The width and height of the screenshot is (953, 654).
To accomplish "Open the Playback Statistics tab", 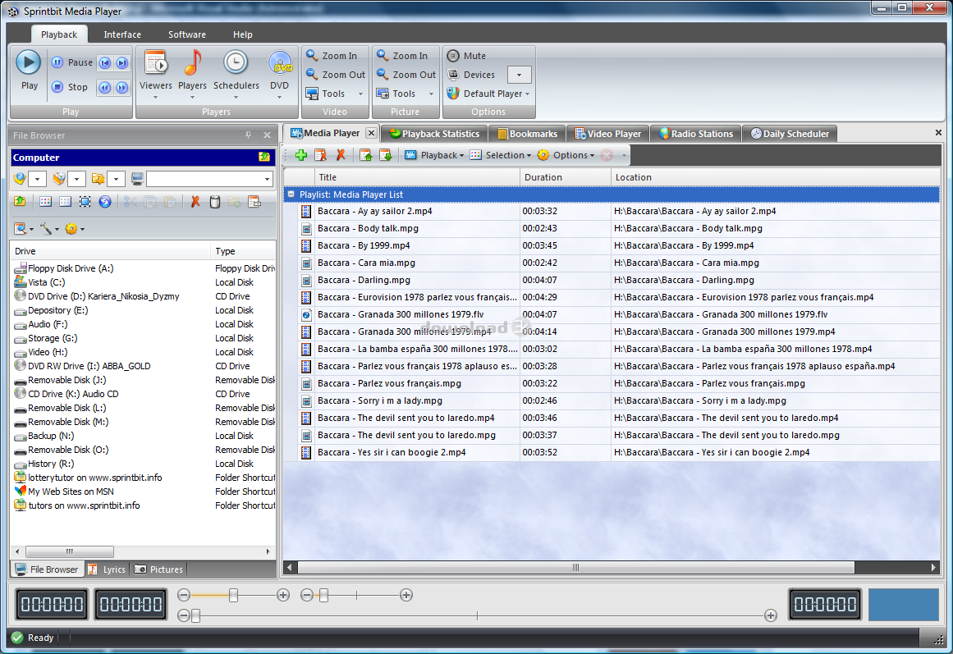I will coord(434,134).
